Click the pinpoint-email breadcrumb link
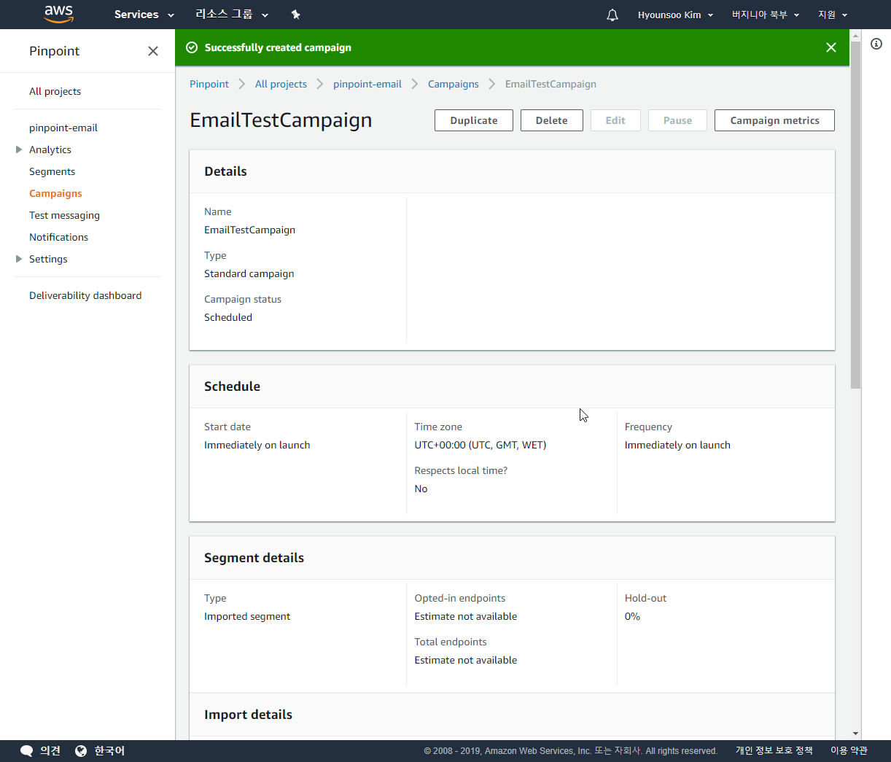 point(367,84)
